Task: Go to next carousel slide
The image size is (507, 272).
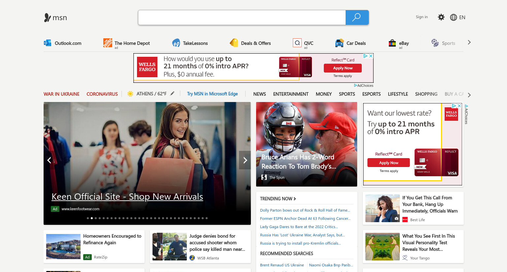Action: point(245,160)
